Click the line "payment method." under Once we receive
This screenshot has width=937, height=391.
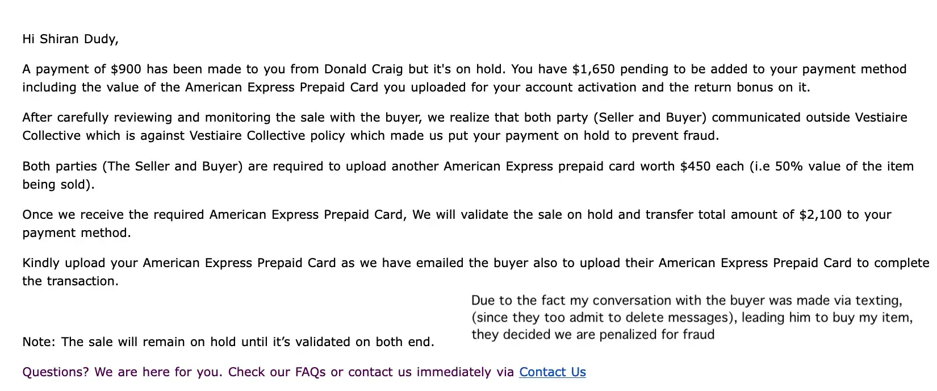(77, 233)
